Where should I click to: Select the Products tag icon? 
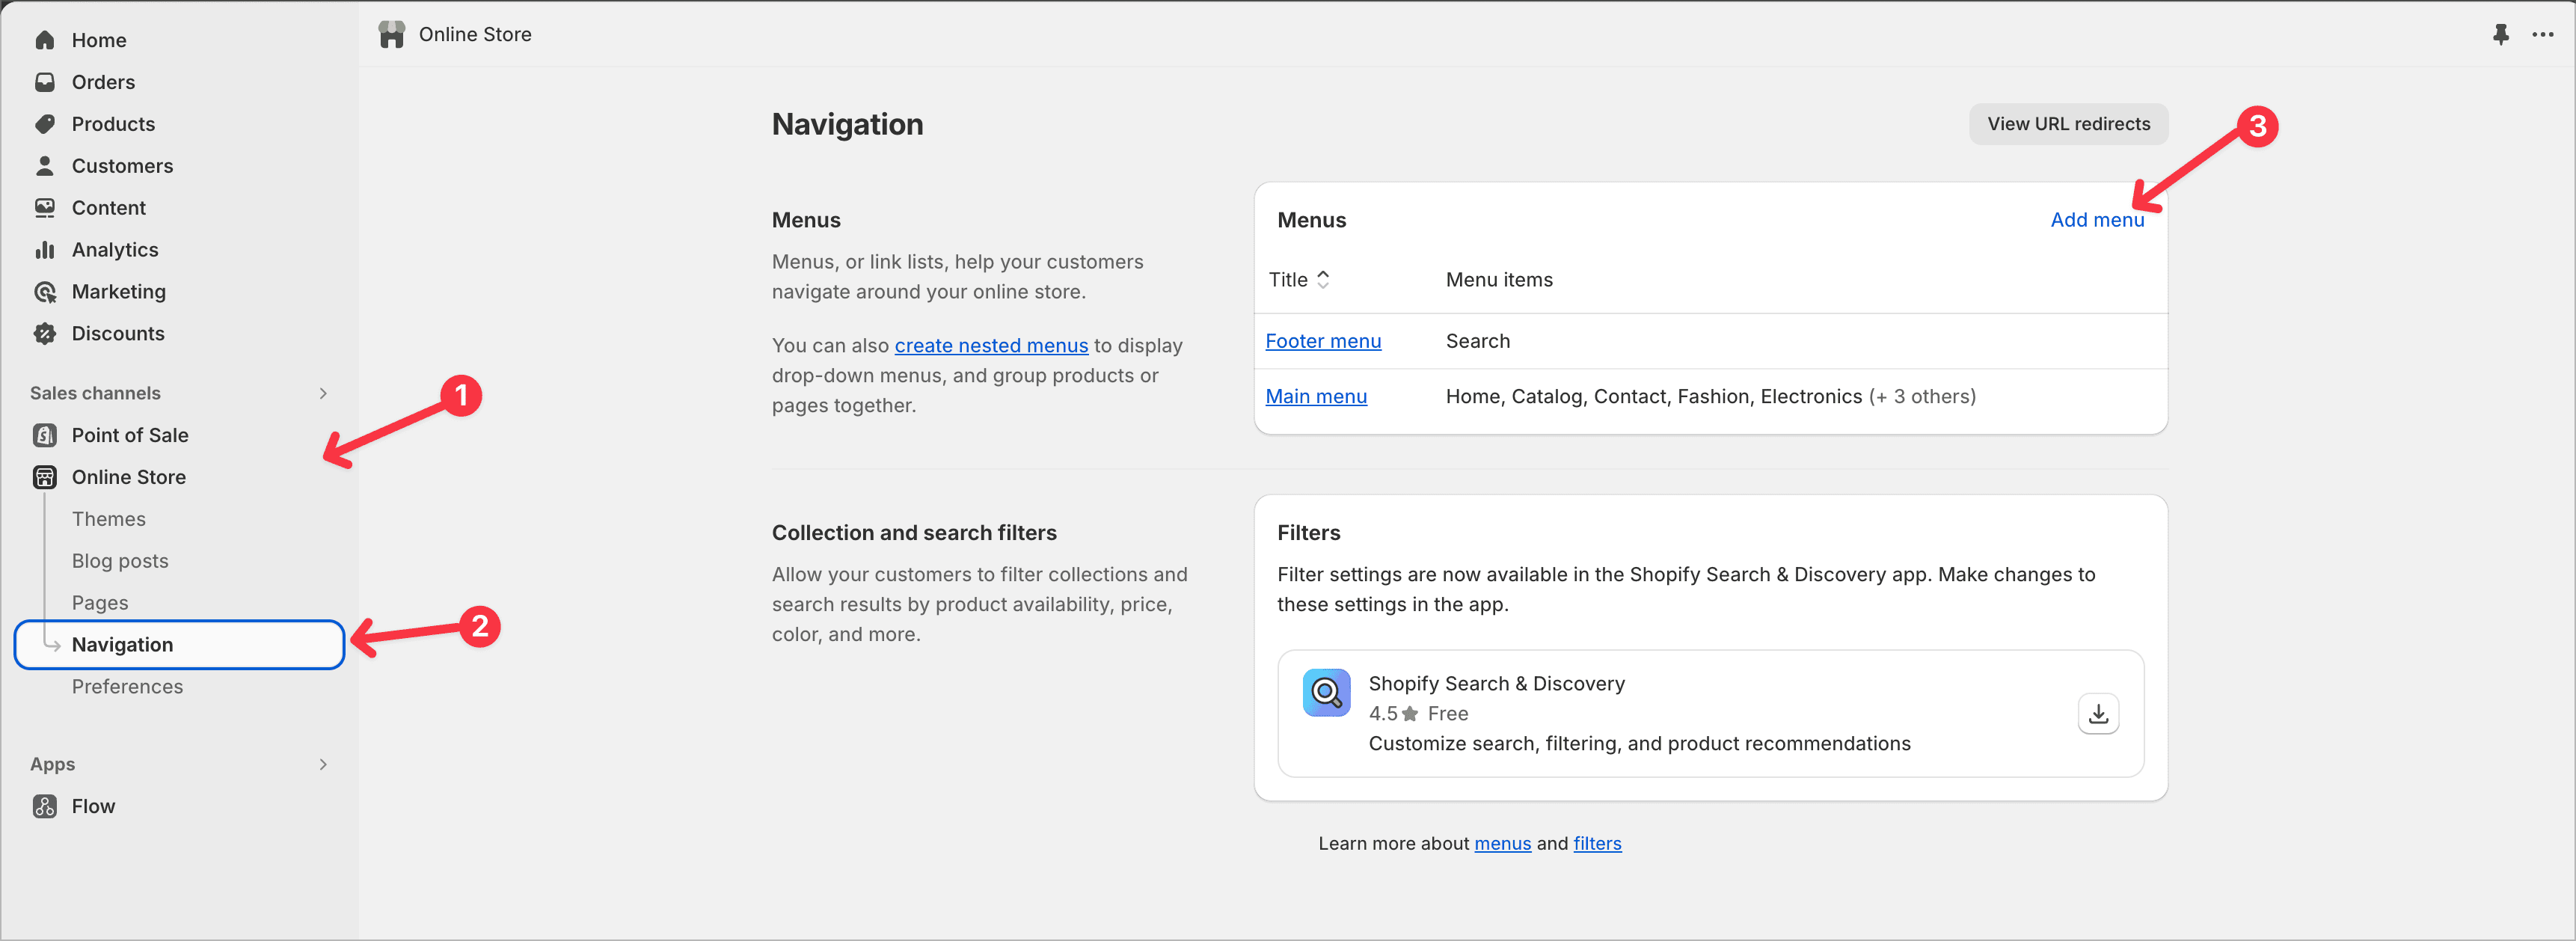pyautogui.click(x=46, y=124)
